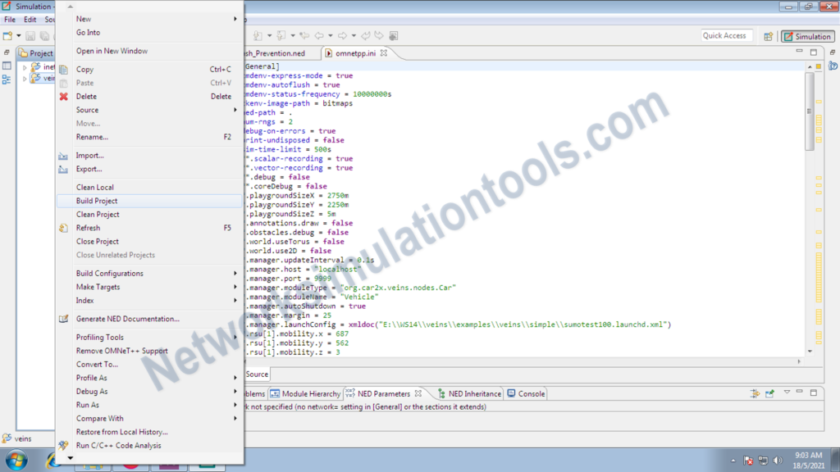Open the NED Parameters view menu triangle
The height and width of the screenshot is (472, 840).
click(x=787, y=392)
